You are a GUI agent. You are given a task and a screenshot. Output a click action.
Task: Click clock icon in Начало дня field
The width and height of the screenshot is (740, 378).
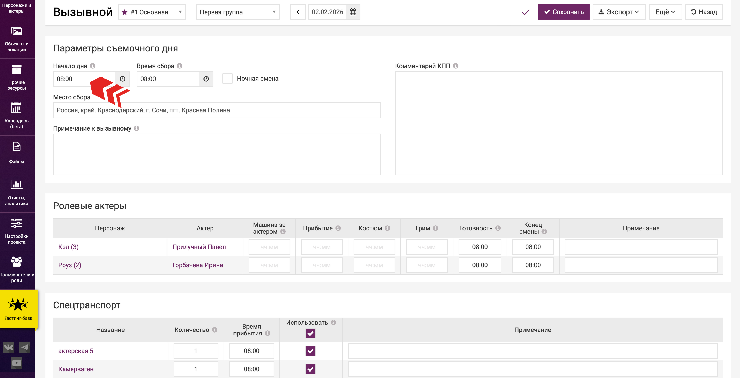122,79
